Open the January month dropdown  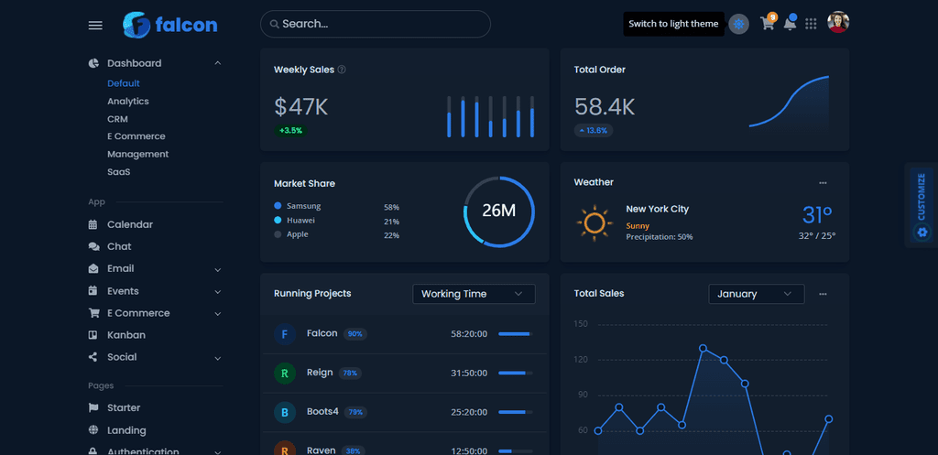pyautogui.click(x=756, y=294)
